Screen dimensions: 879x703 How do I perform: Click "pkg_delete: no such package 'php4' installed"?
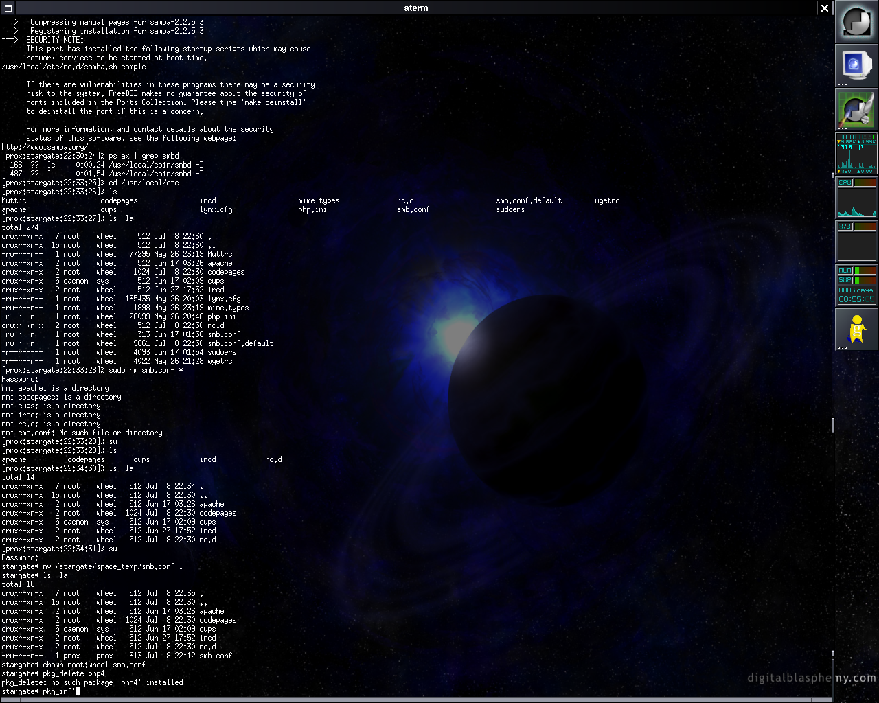tap(92, 682)
